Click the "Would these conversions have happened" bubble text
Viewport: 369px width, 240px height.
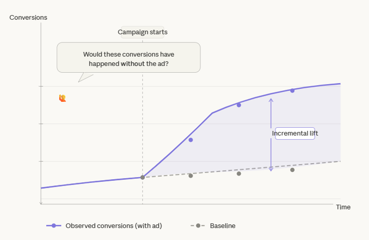tap(128, 59)
